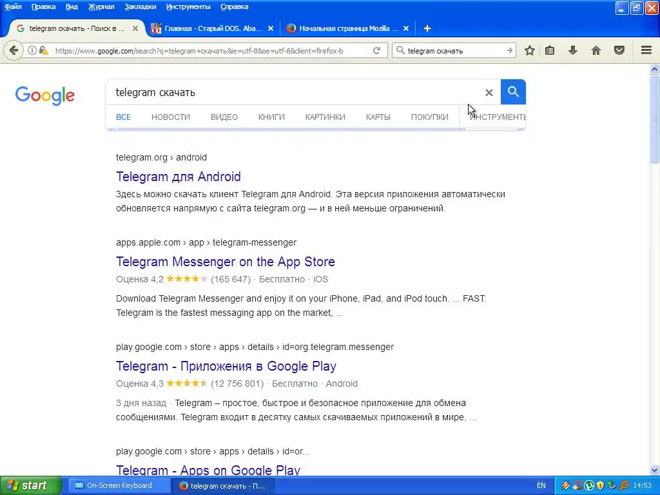Click page scrollbar up arrow
Screen dimensions: 660x495
[655, 69]
